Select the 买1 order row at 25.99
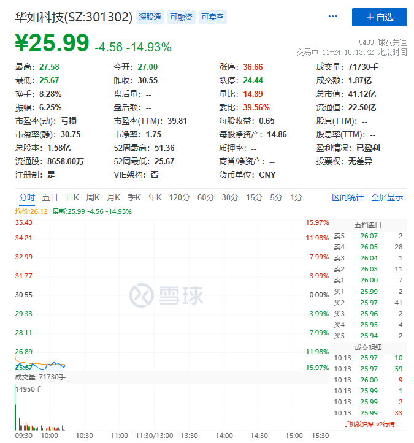Image resolution: width=414 pixels, height=443 pixels. [368, 292]
